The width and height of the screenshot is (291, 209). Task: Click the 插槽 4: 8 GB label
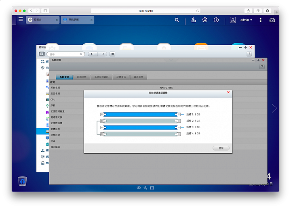click(193, 134)
